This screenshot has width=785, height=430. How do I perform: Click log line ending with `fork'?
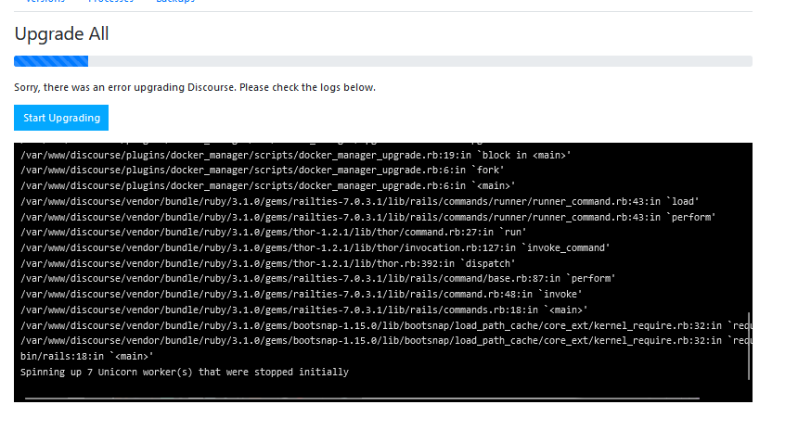[x=262, y=170]
